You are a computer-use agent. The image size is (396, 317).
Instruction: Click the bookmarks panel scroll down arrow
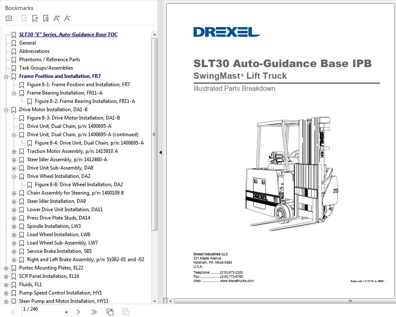click(x=155, y=301)
